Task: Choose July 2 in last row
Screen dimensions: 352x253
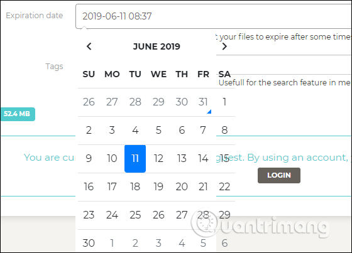Action: point(135,243)
